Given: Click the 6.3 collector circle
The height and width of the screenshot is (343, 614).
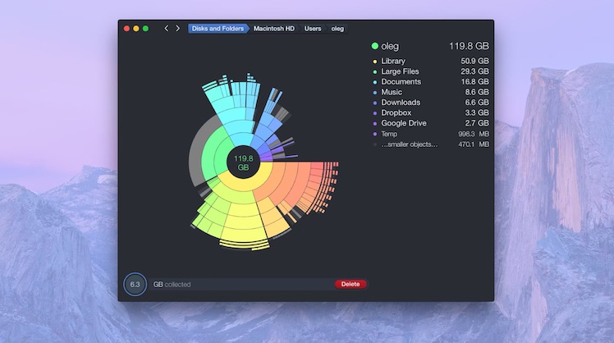Looking at the screenshot, I should coord(135,285).
